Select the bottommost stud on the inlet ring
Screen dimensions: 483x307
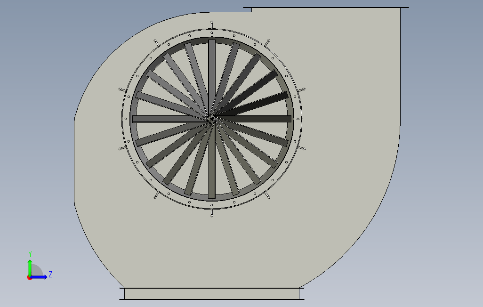[x=212, y=213]
